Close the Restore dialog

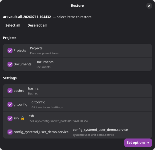pyautogui.click(x=149, y=6)
